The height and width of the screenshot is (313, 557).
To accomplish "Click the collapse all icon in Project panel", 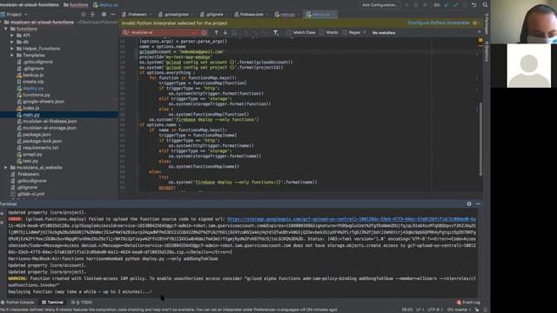I will pyautogui.click(x=93, y=15).
